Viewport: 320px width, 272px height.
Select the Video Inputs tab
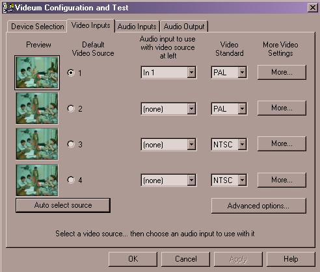coord(91,25)
